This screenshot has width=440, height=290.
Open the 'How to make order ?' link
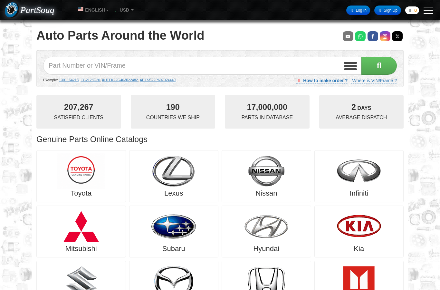pos(322,81)
